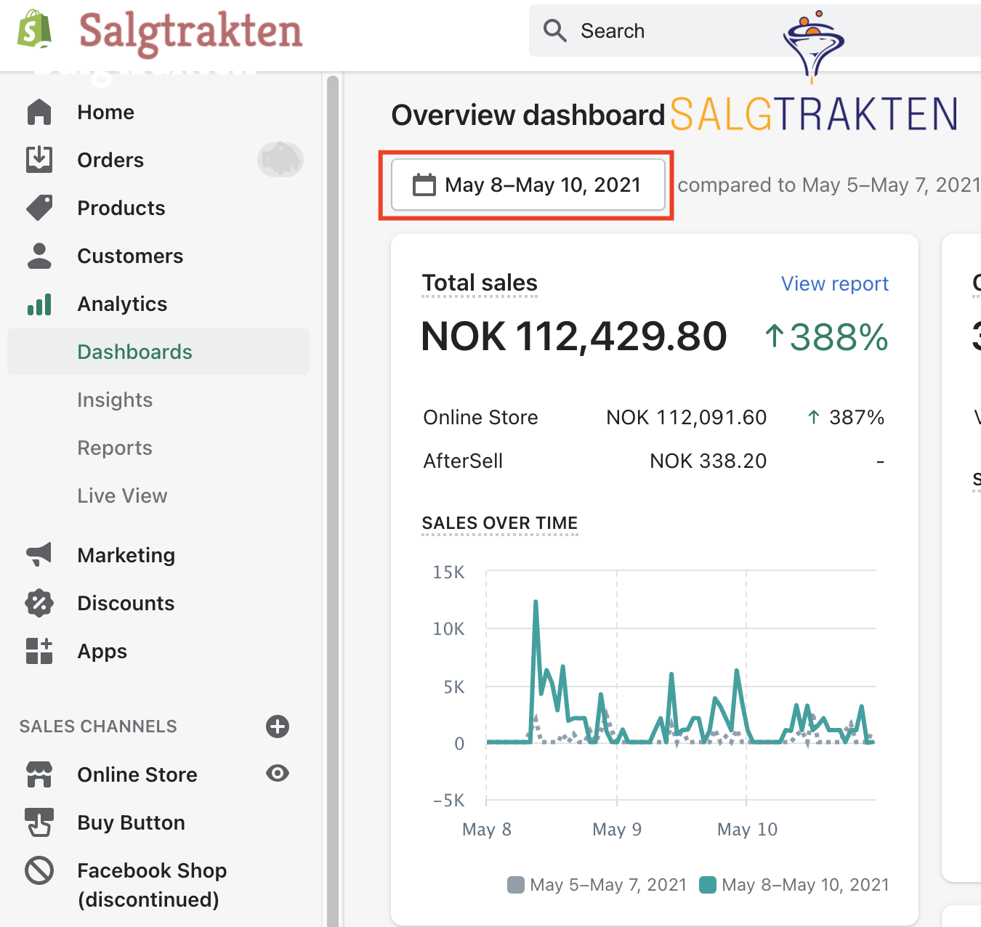Open the May 8–May 10, 2021 date picker

[528, 185]
